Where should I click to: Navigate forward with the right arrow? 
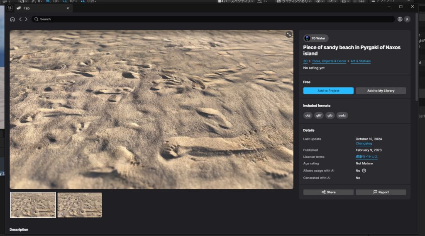(x=26, y=19)
